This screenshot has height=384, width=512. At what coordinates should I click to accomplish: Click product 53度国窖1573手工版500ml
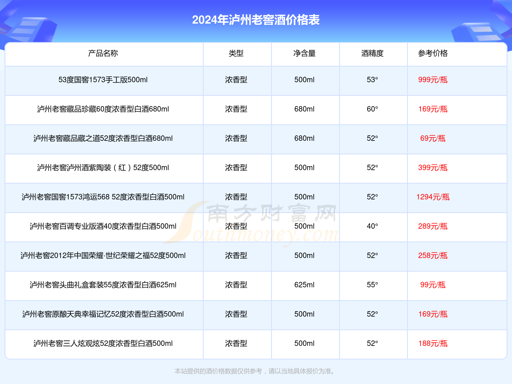coord(103,80)
